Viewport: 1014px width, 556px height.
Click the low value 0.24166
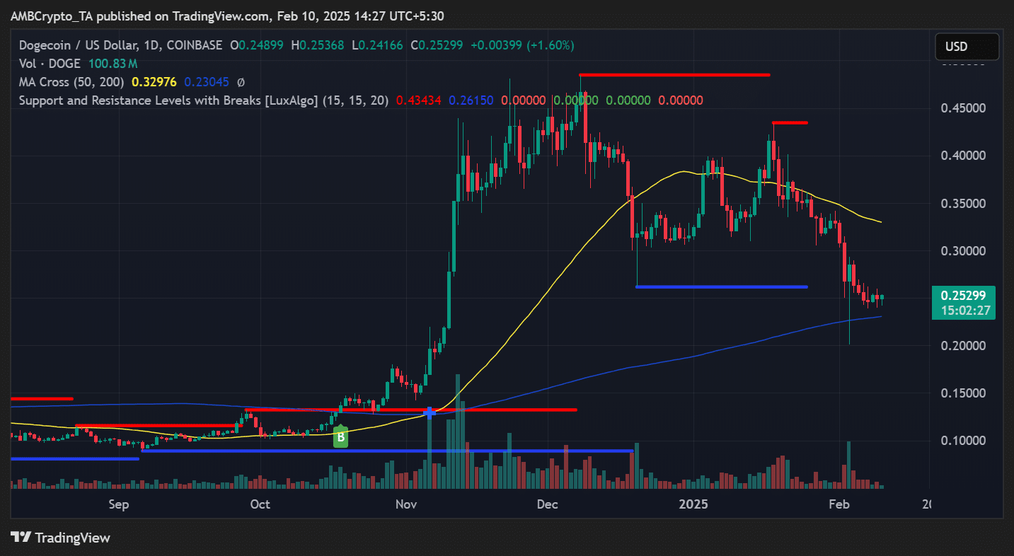380,45
